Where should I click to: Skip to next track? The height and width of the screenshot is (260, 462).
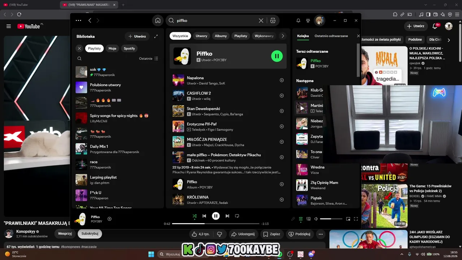coord(227,216)
